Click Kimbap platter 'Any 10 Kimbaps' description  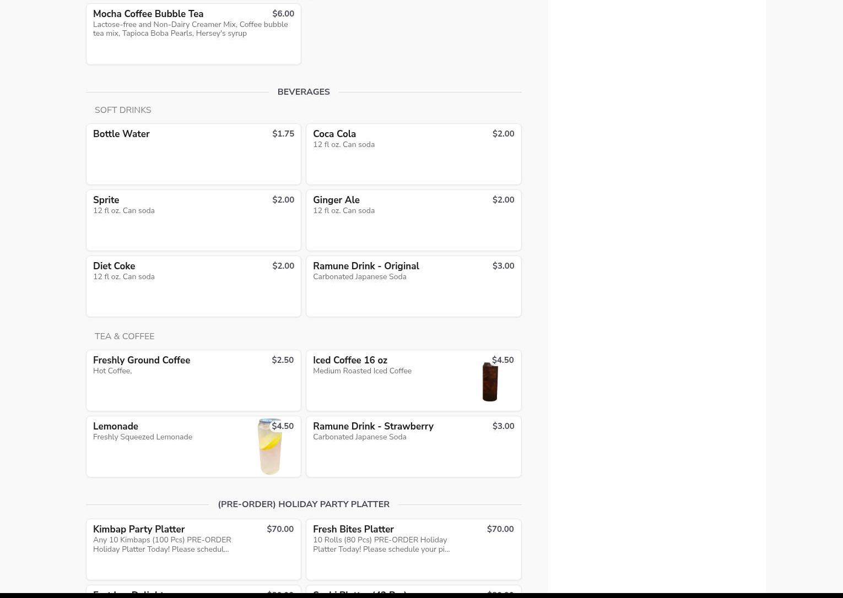162,545
